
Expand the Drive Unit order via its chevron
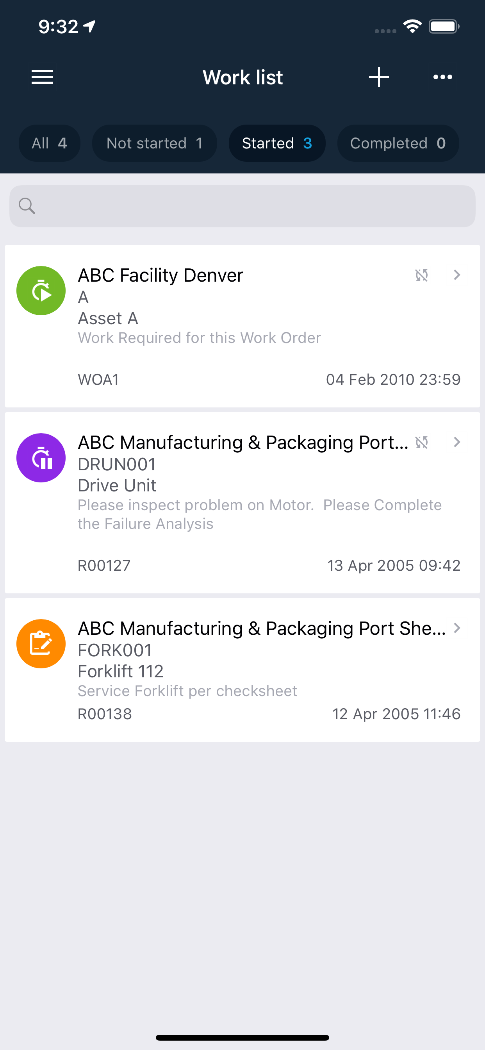pos(457,442)
